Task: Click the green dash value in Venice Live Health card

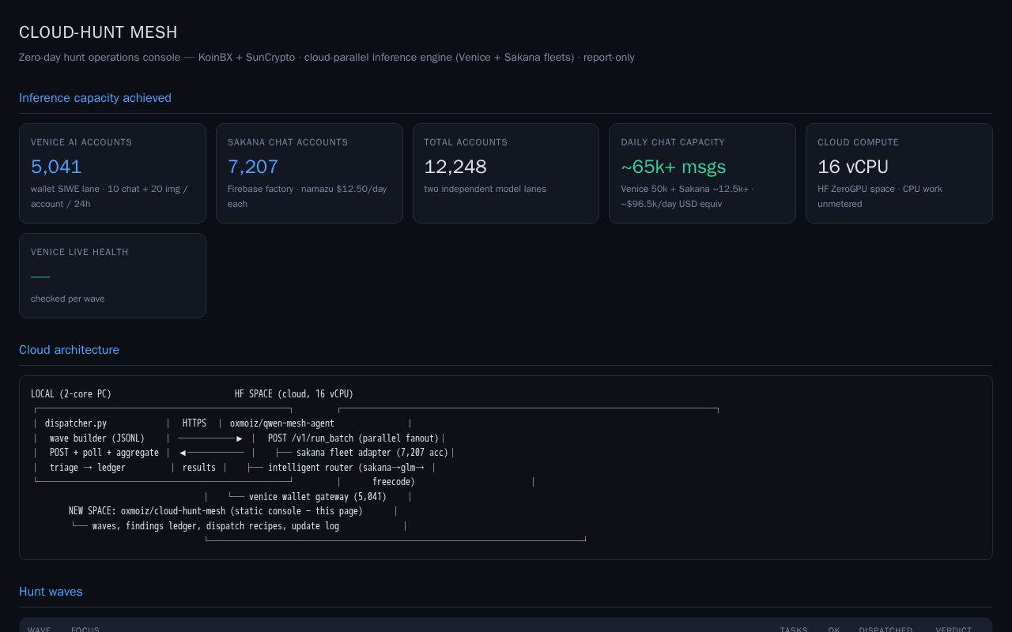Action: pos(40,276)
